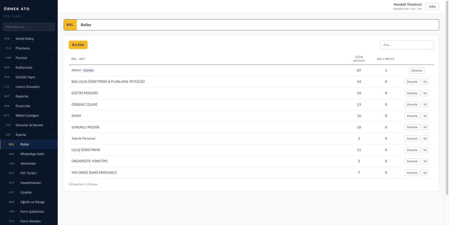Delete the EĞİTİM MÜDÜRÜ role
Screen dimensions: 449x225
[425, 93]
